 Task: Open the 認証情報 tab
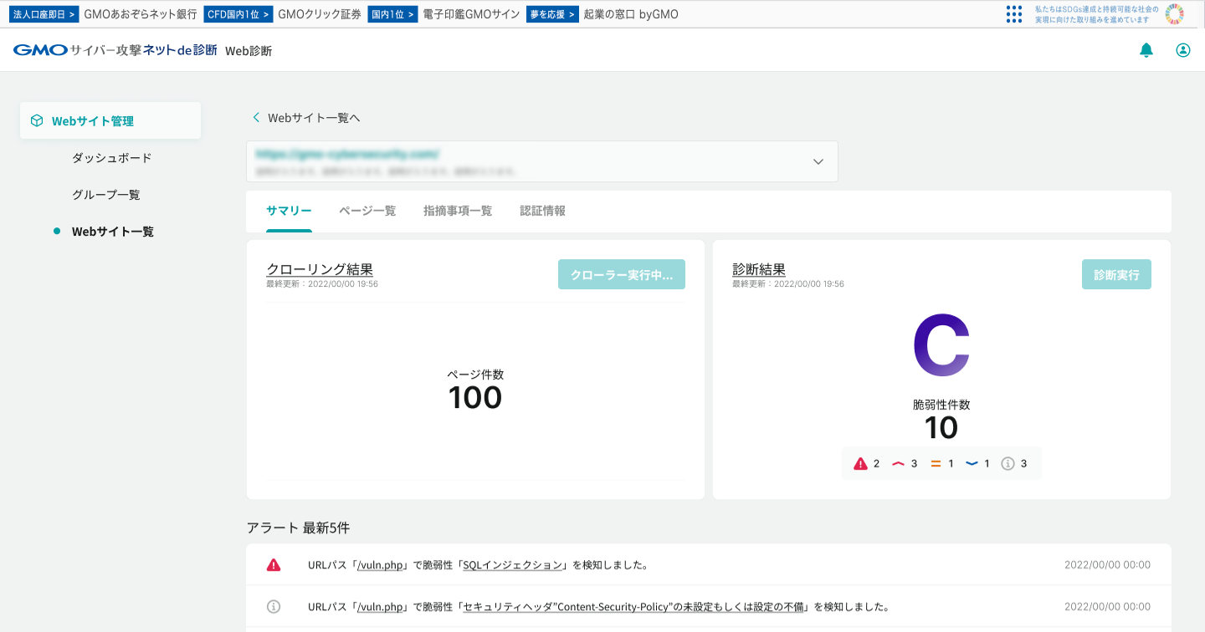point(542,211)
